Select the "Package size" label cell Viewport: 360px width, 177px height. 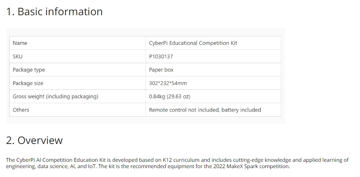(x=28, y=83)
